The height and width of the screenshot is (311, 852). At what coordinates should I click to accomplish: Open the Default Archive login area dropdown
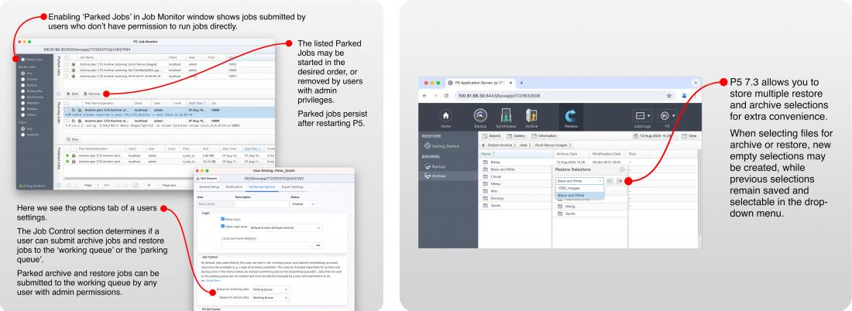[x=285, y=228]
